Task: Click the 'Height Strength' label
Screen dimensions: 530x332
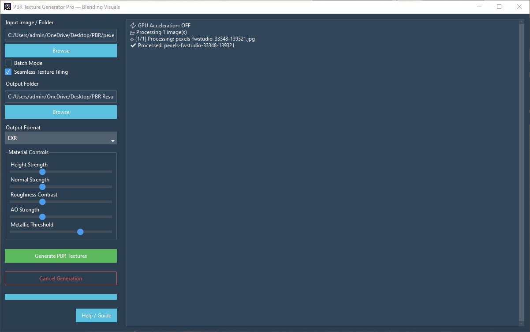Action: point(29,165)
